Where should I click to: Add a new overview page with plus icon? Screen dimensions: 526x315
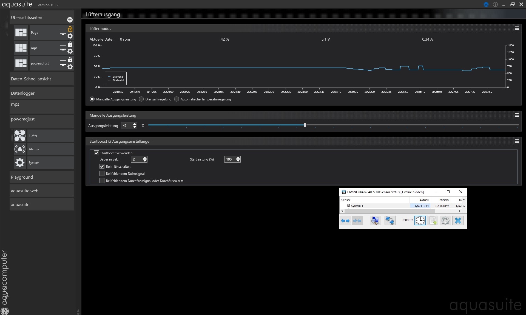70,20
